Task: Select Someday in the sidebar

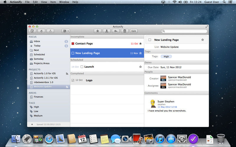Action: pos(49,59)
